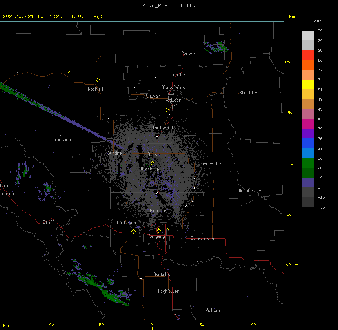Click the dBZ legend heading
This screenshot has height=330, width=338.
pos(318,21)
